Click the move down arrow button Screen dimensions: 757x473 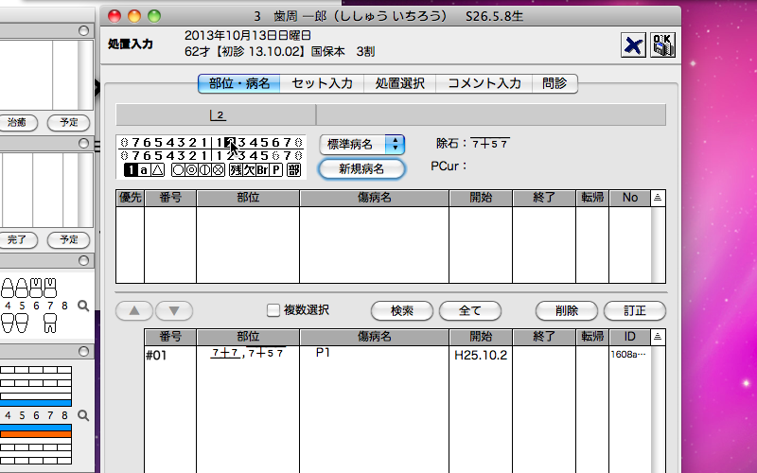click(x=173, y=310)
